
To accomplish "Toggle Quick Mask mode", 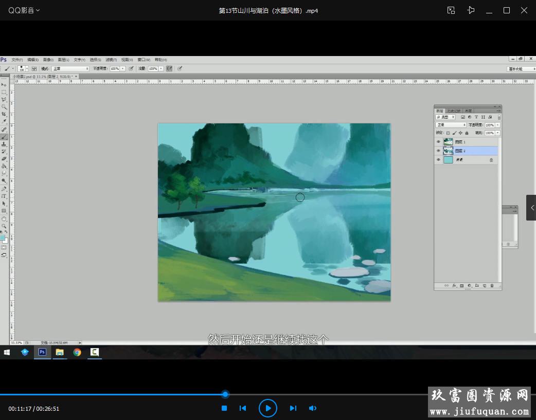I will pos(4,247).
